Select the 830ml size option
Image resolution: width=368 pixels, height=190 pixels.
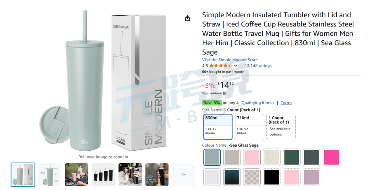point(218,127)
